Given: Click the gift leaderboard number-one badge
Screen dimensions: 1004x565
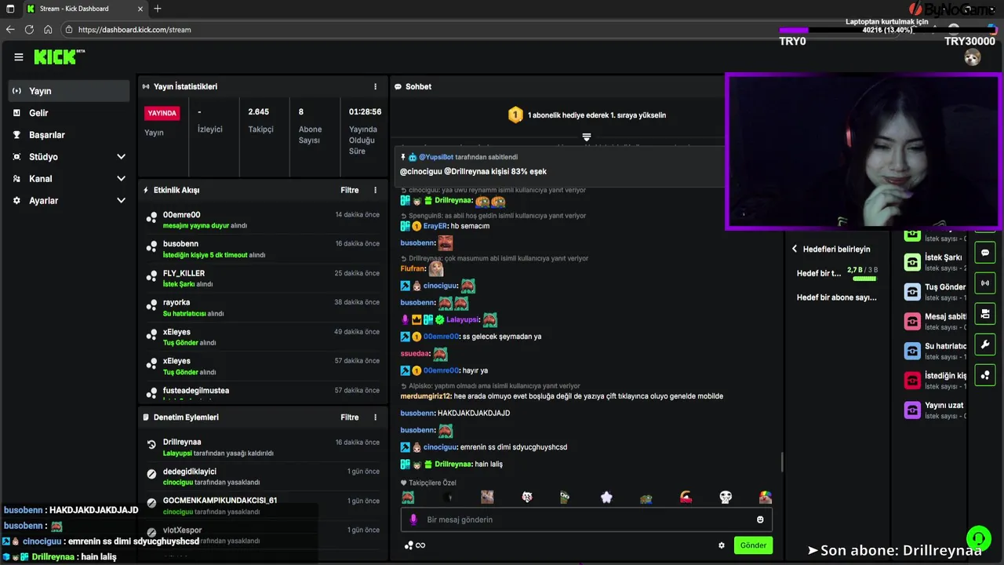Looking at the screenshot, I should pyautogui.click(x=515, y=115).
